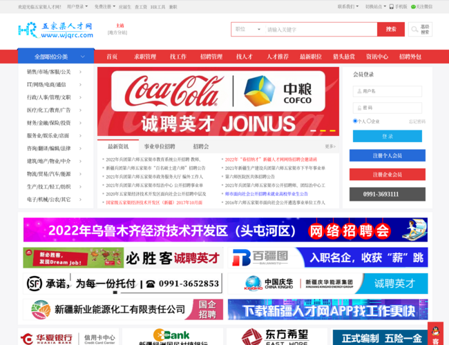Screen dimensions: 449x345
Task: Open the 2022年乌鲁木齐经济技术开发区 网络招聘会 banner
Action: coord(225,230)
